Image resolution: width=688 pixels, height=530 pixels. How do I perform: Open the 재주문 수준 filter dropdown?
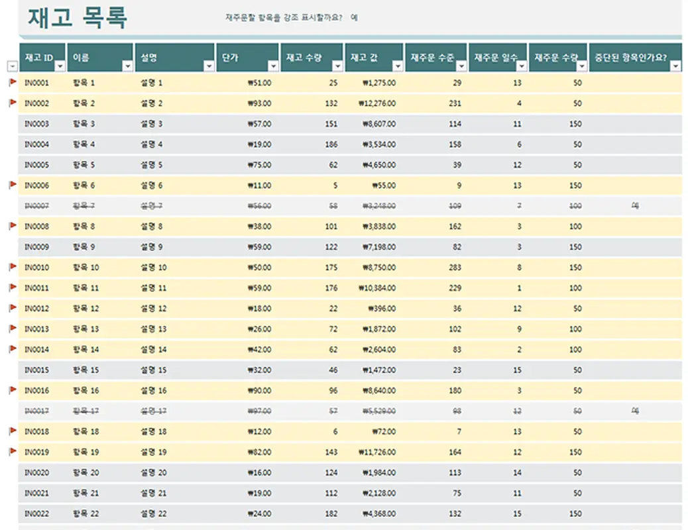pyautogui.click(x=461, y=66)
